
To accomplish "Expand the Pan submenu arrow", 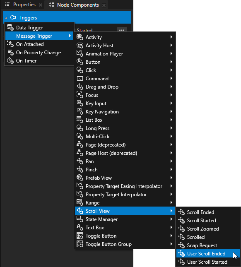I will click(171, 161).
